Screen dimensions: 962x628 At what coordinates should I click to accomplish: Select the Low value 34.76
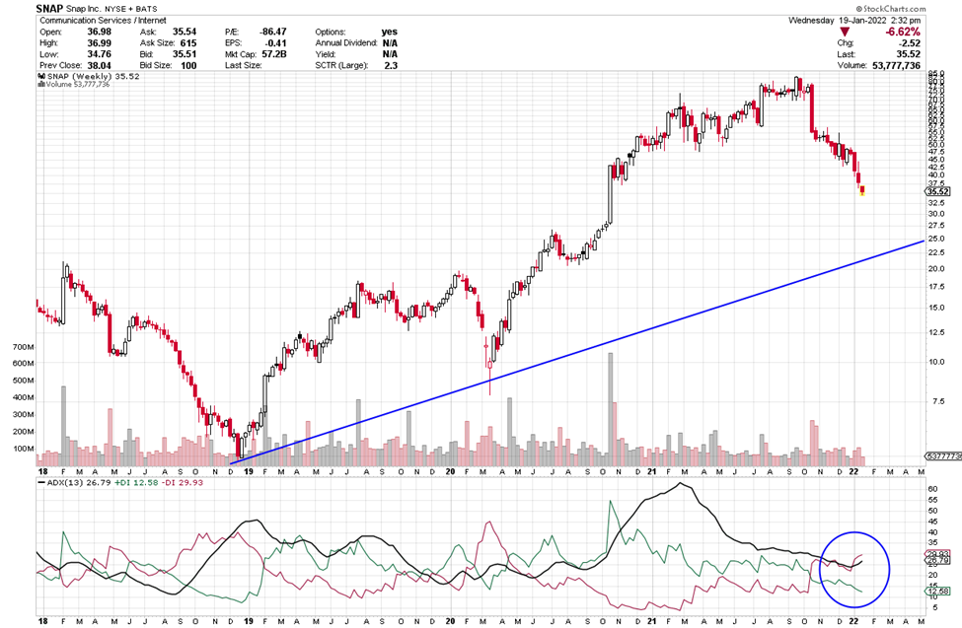point(99,54)
